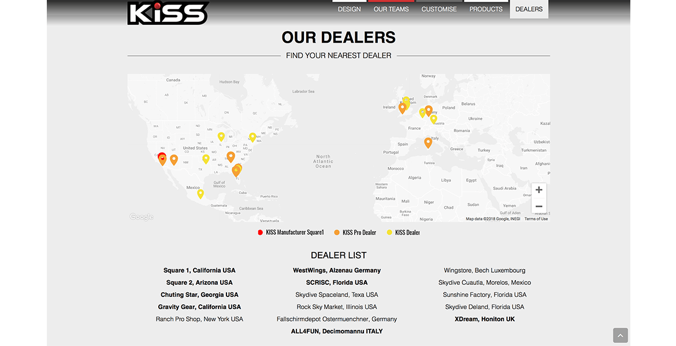Viewport: 676px width, 346px height.
Task: Select the yellow map pin in Texas
Action: (206, 159)
